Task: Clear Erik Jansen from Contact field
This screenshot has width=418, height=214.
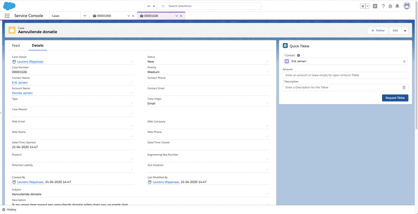Action: click(404, 61)
